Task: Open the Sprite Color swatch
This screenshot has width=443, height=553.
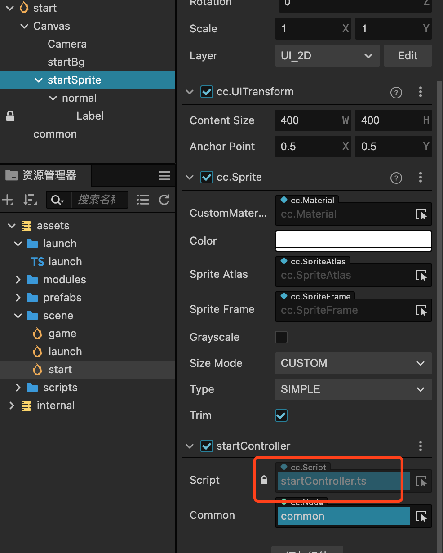Action: 353,241
